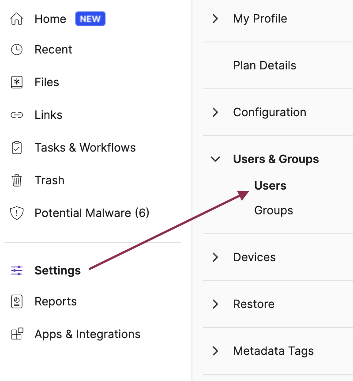The height and width of the screenshot is (381, 353).
Task: Click the Home icon
Action: 16,19
